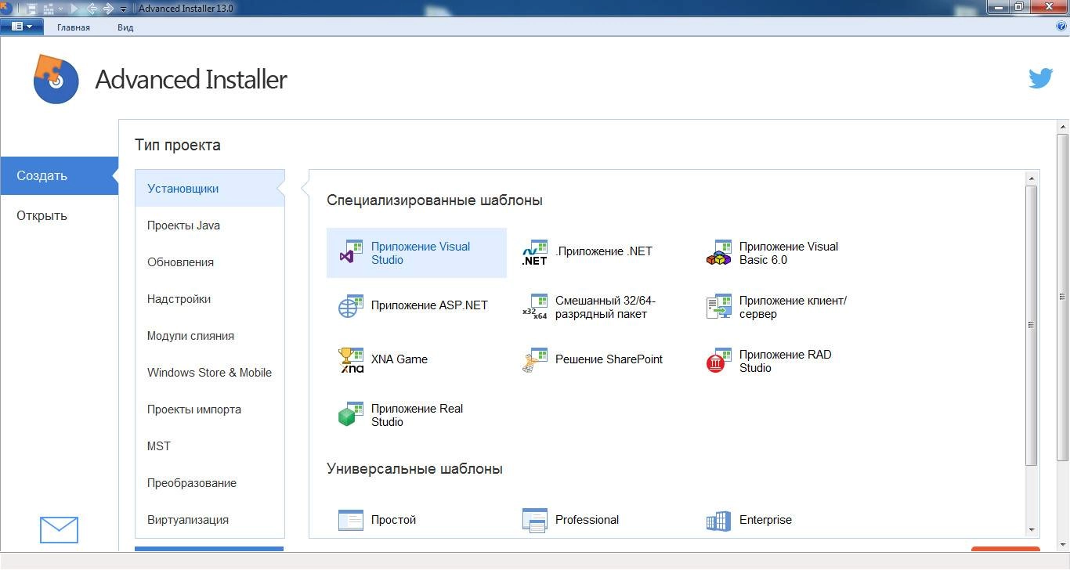The width and height of the screenshot is (1070, 570).
Task: Select the client/server application icon
Action: 718,306
